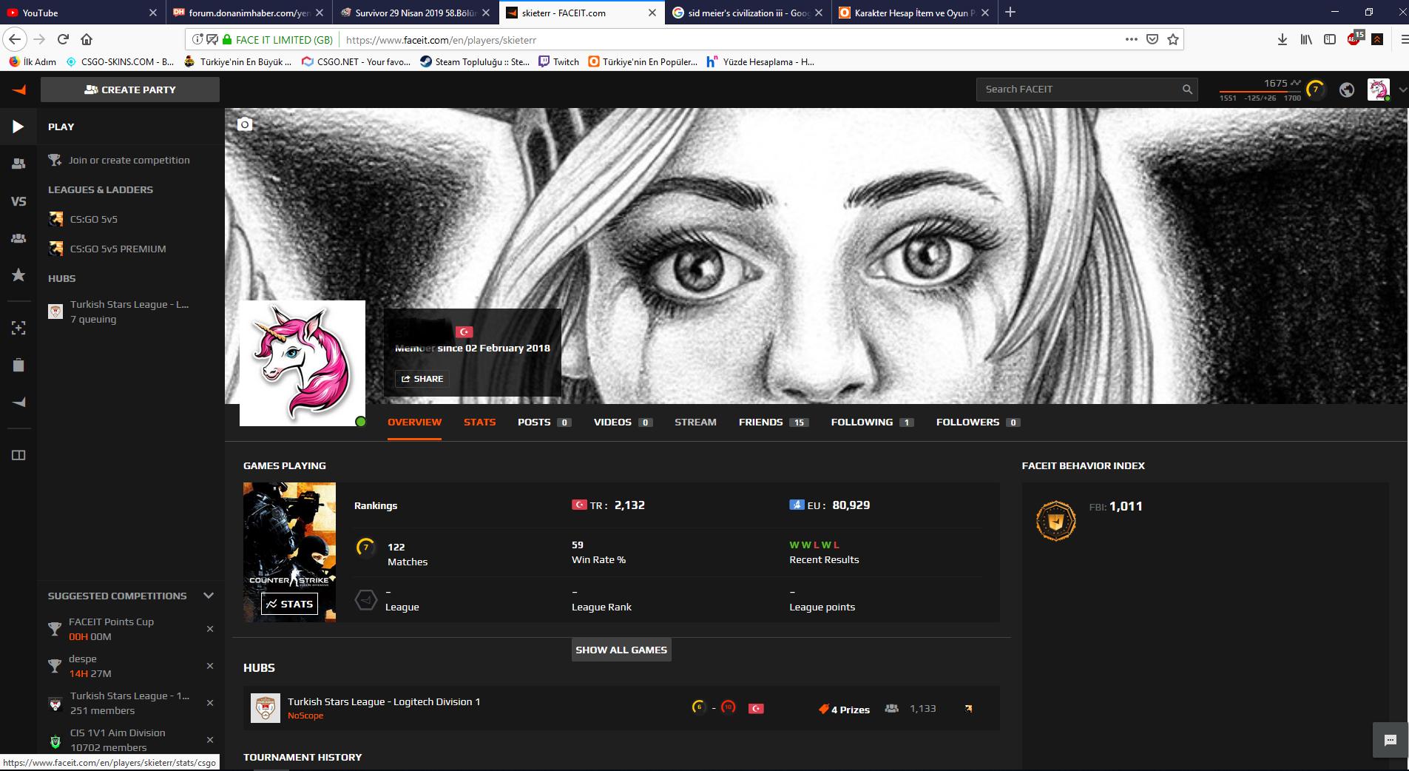Click the chat bubble icon at bottom right

(x=1390, y=740)
